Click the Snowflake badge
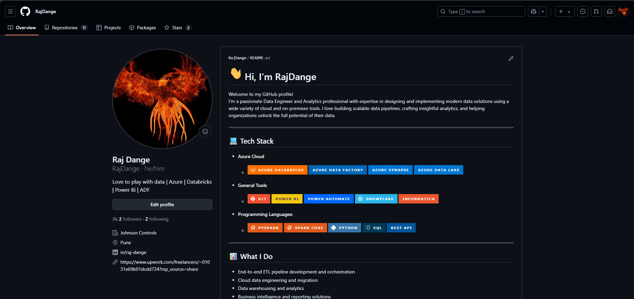The width and height of the screenshot is (634, 299). click(376, 199)
